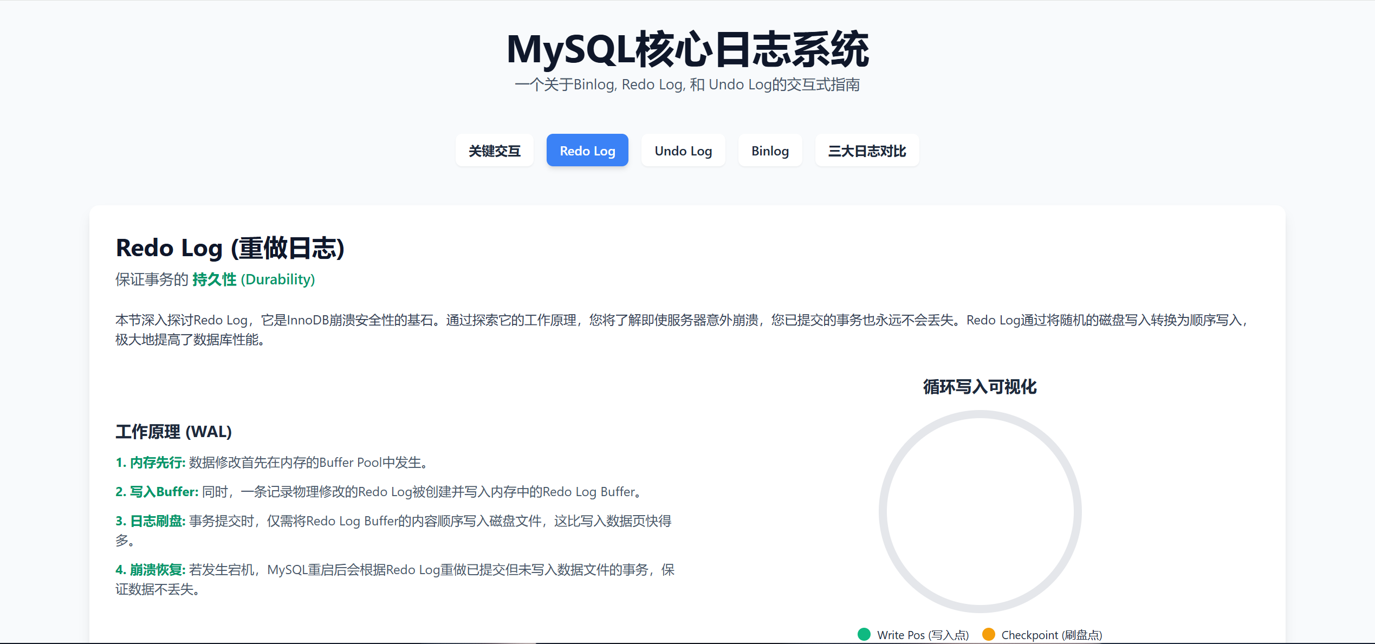Click the 工作原理 (WAL) heading
The image size is (1375, 644).
point(173,432)
